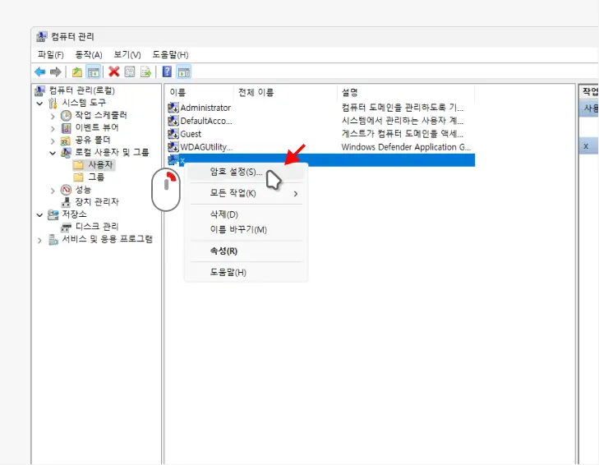
Task: Toggle Show/Hide Action Pane toolbar icon
Action: pos(184,71)
